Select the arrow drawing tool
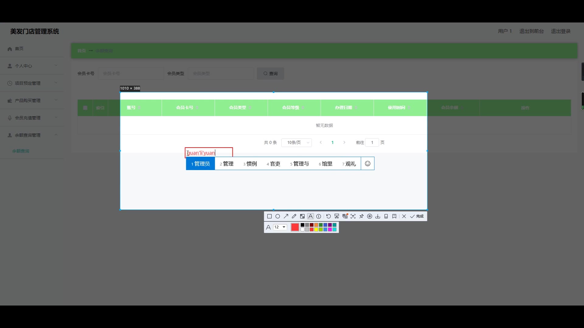The image size is (584, 328). (286, 216)
